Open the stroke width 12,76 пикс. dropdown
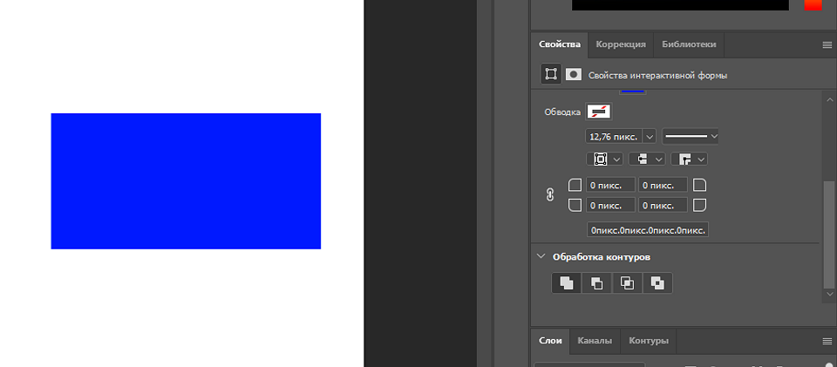Screen dimensions: 837x367 click(650, 137)
